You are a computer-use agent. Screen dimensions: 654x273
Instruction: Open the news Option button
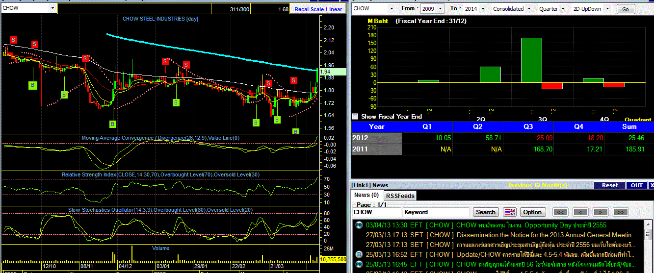532,212
